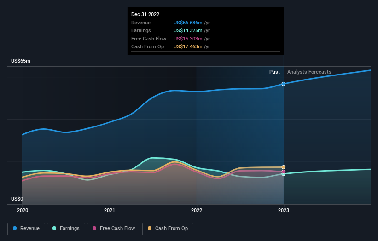Screen dimensions: 378x241
Task: Toggle the Earnings legend button
Action: pyautogui.click(x=66, y=229)
